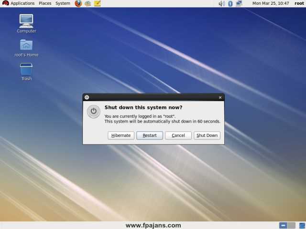Screen dimensions: 306x229
Task: Click the "logged in as root" message
Action: point(140,116)
